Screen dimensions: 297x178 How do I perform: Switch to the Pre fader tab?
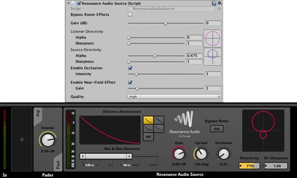38,113
